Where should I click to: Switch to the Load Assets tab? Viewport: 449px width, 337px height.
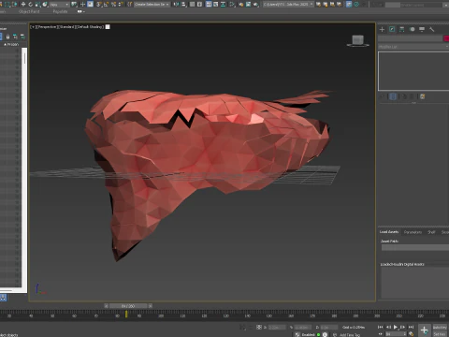click(389, 232)
